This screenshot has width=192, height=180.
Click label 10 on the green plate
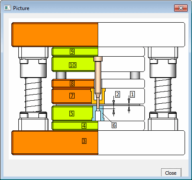(72, 65)
